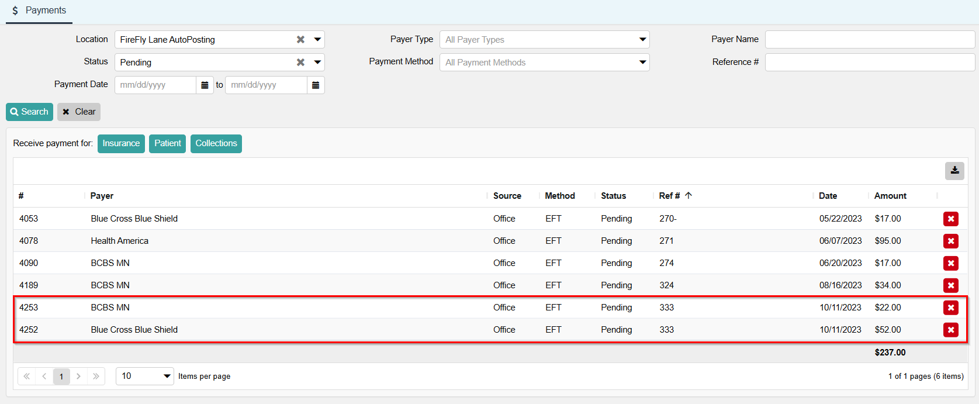This screenshot has height=404, width=979.
Task: Open the Payment Method dropdown
Action: coord(642,63)
